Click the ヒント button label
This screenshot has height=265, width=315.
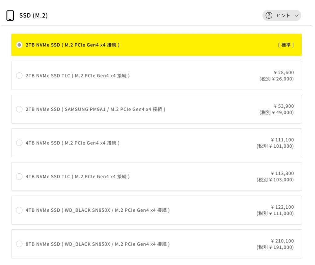pyautogui.click(x=283, y=15)
